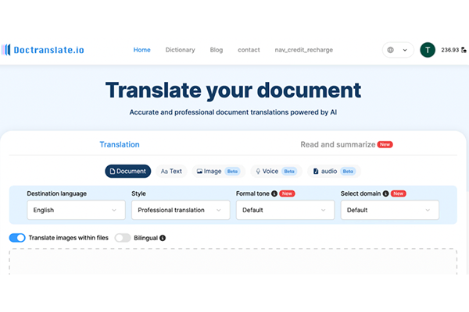The image size is (469, 312).
Task: Select the Text translation mode
Action: click(171, 171)
